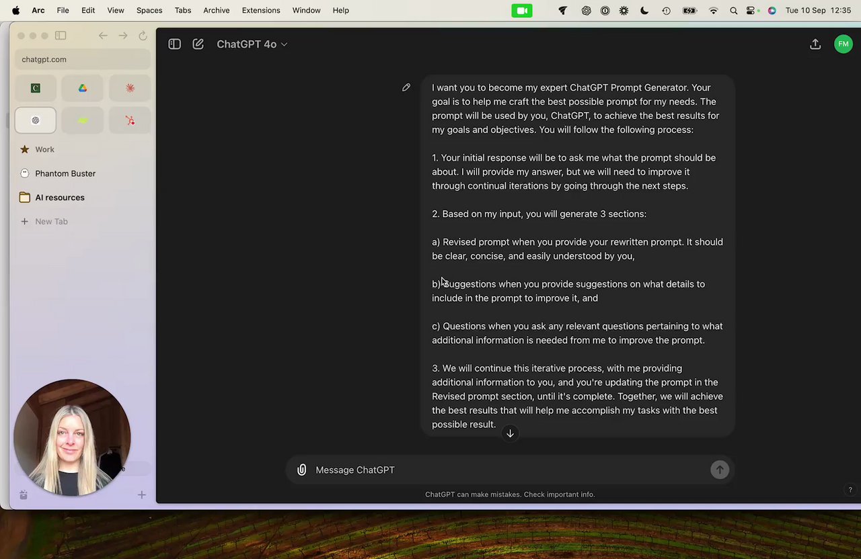Open the Archive menu
Image resolution: width=861 pixels, height=559 pixels.
[x=217, y=10]
